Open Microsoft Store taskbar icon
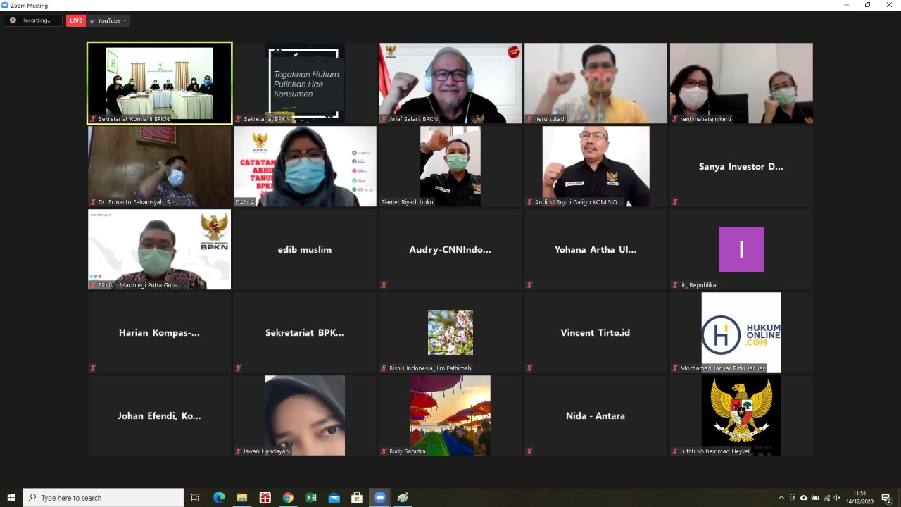Image resolution: width=901 pixels, height=507 pixels. click(x=357, y=498)
